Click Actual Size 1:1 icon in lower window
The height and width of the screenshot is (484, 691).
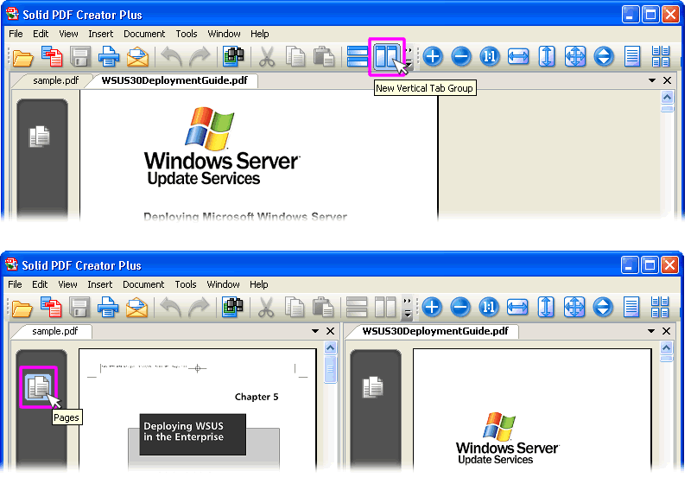(x=489, y=307)
